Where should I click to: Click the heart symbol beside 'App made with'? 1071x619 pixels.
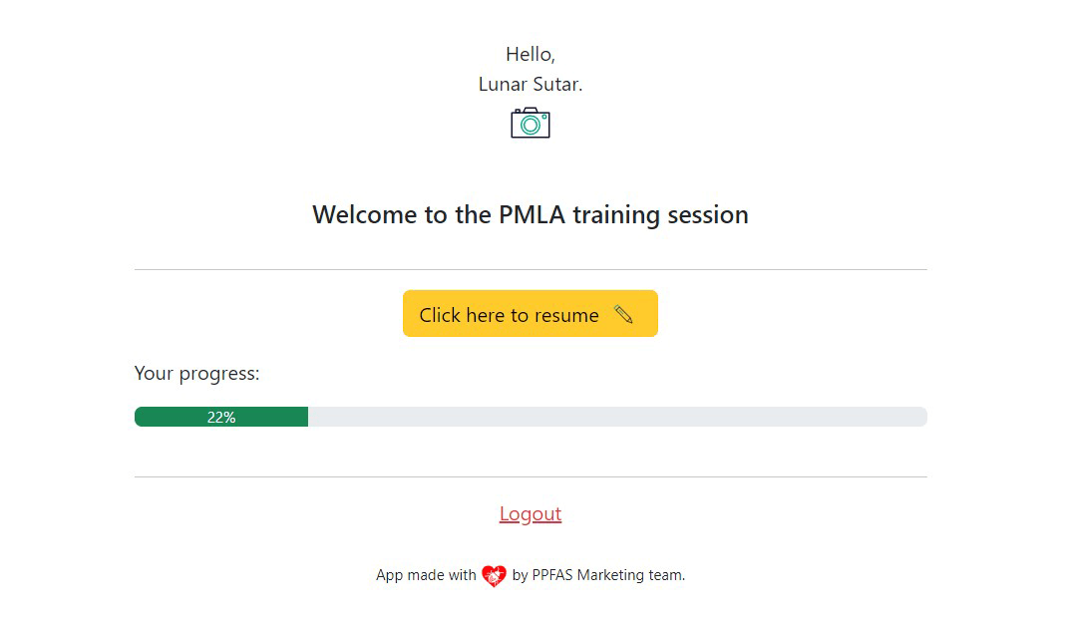click(493, 575)
